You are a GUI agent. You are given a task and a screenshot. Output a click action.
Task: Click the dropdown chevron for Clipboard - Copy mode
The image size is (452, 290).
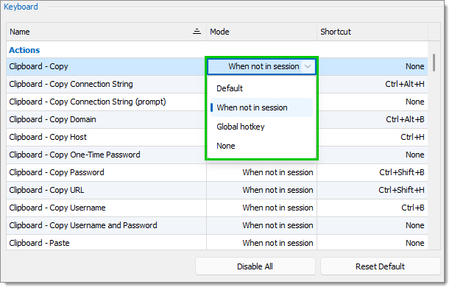(308, 66)
